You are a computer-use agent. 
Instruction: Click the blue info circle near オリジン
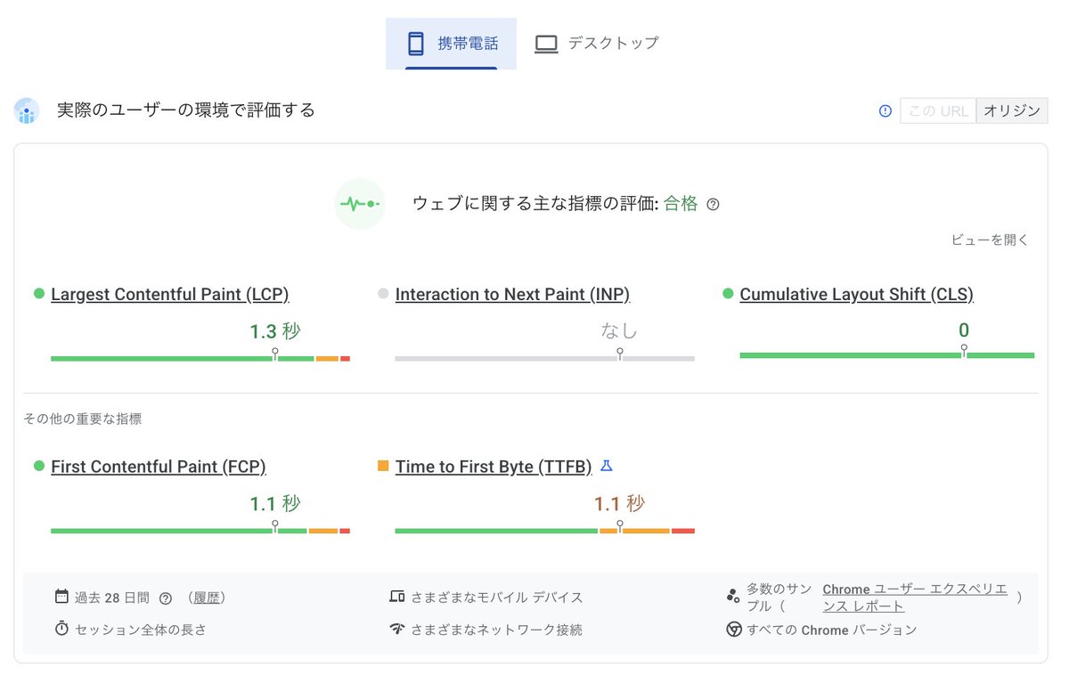(x=885, y=110)
